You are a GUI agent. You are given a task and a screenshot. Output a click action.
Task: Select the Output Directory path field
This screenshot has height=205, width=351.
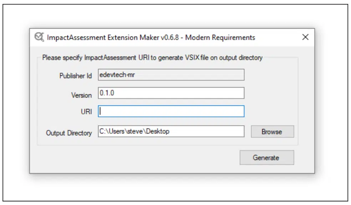tap(171, 131)
